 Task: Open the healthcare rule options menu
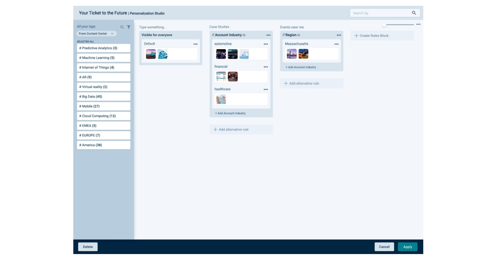267,88
